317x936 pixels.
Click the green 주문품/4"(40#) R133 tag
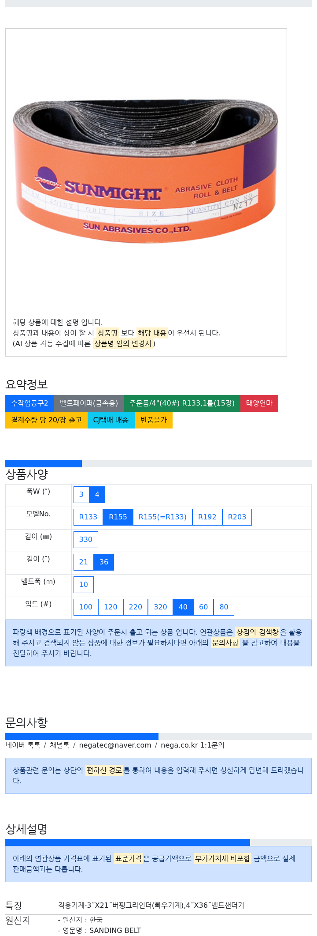(182, 403)
